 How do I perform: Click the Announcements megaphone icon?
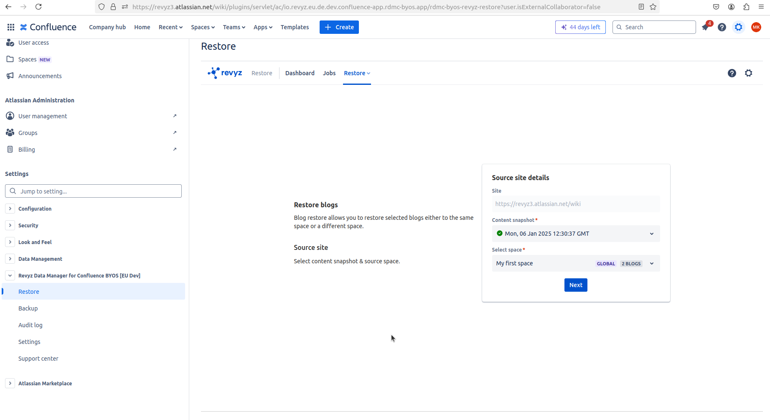(10, 76)
